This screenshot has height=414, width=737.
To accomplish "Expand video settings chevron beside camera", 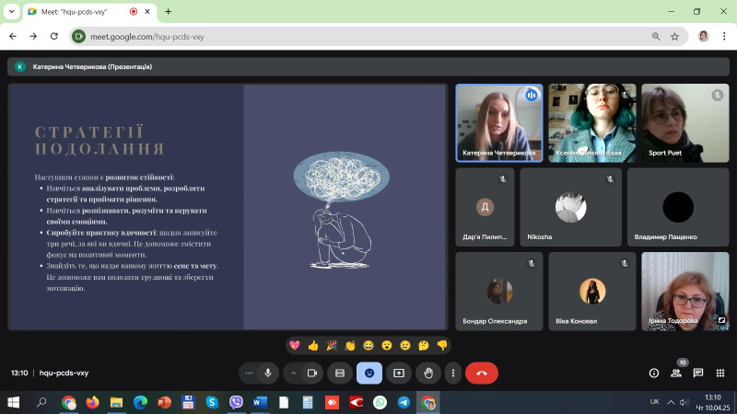I will (294, 373).
